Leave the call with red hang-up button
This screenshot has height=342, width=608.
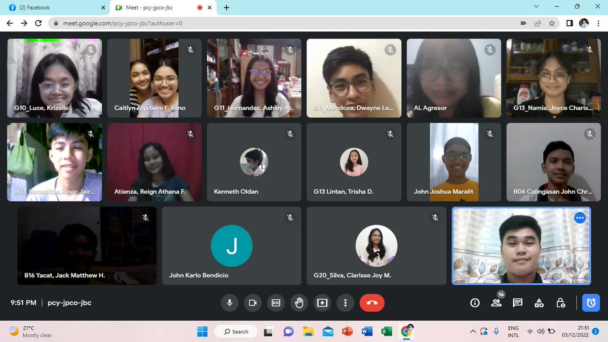372,303
